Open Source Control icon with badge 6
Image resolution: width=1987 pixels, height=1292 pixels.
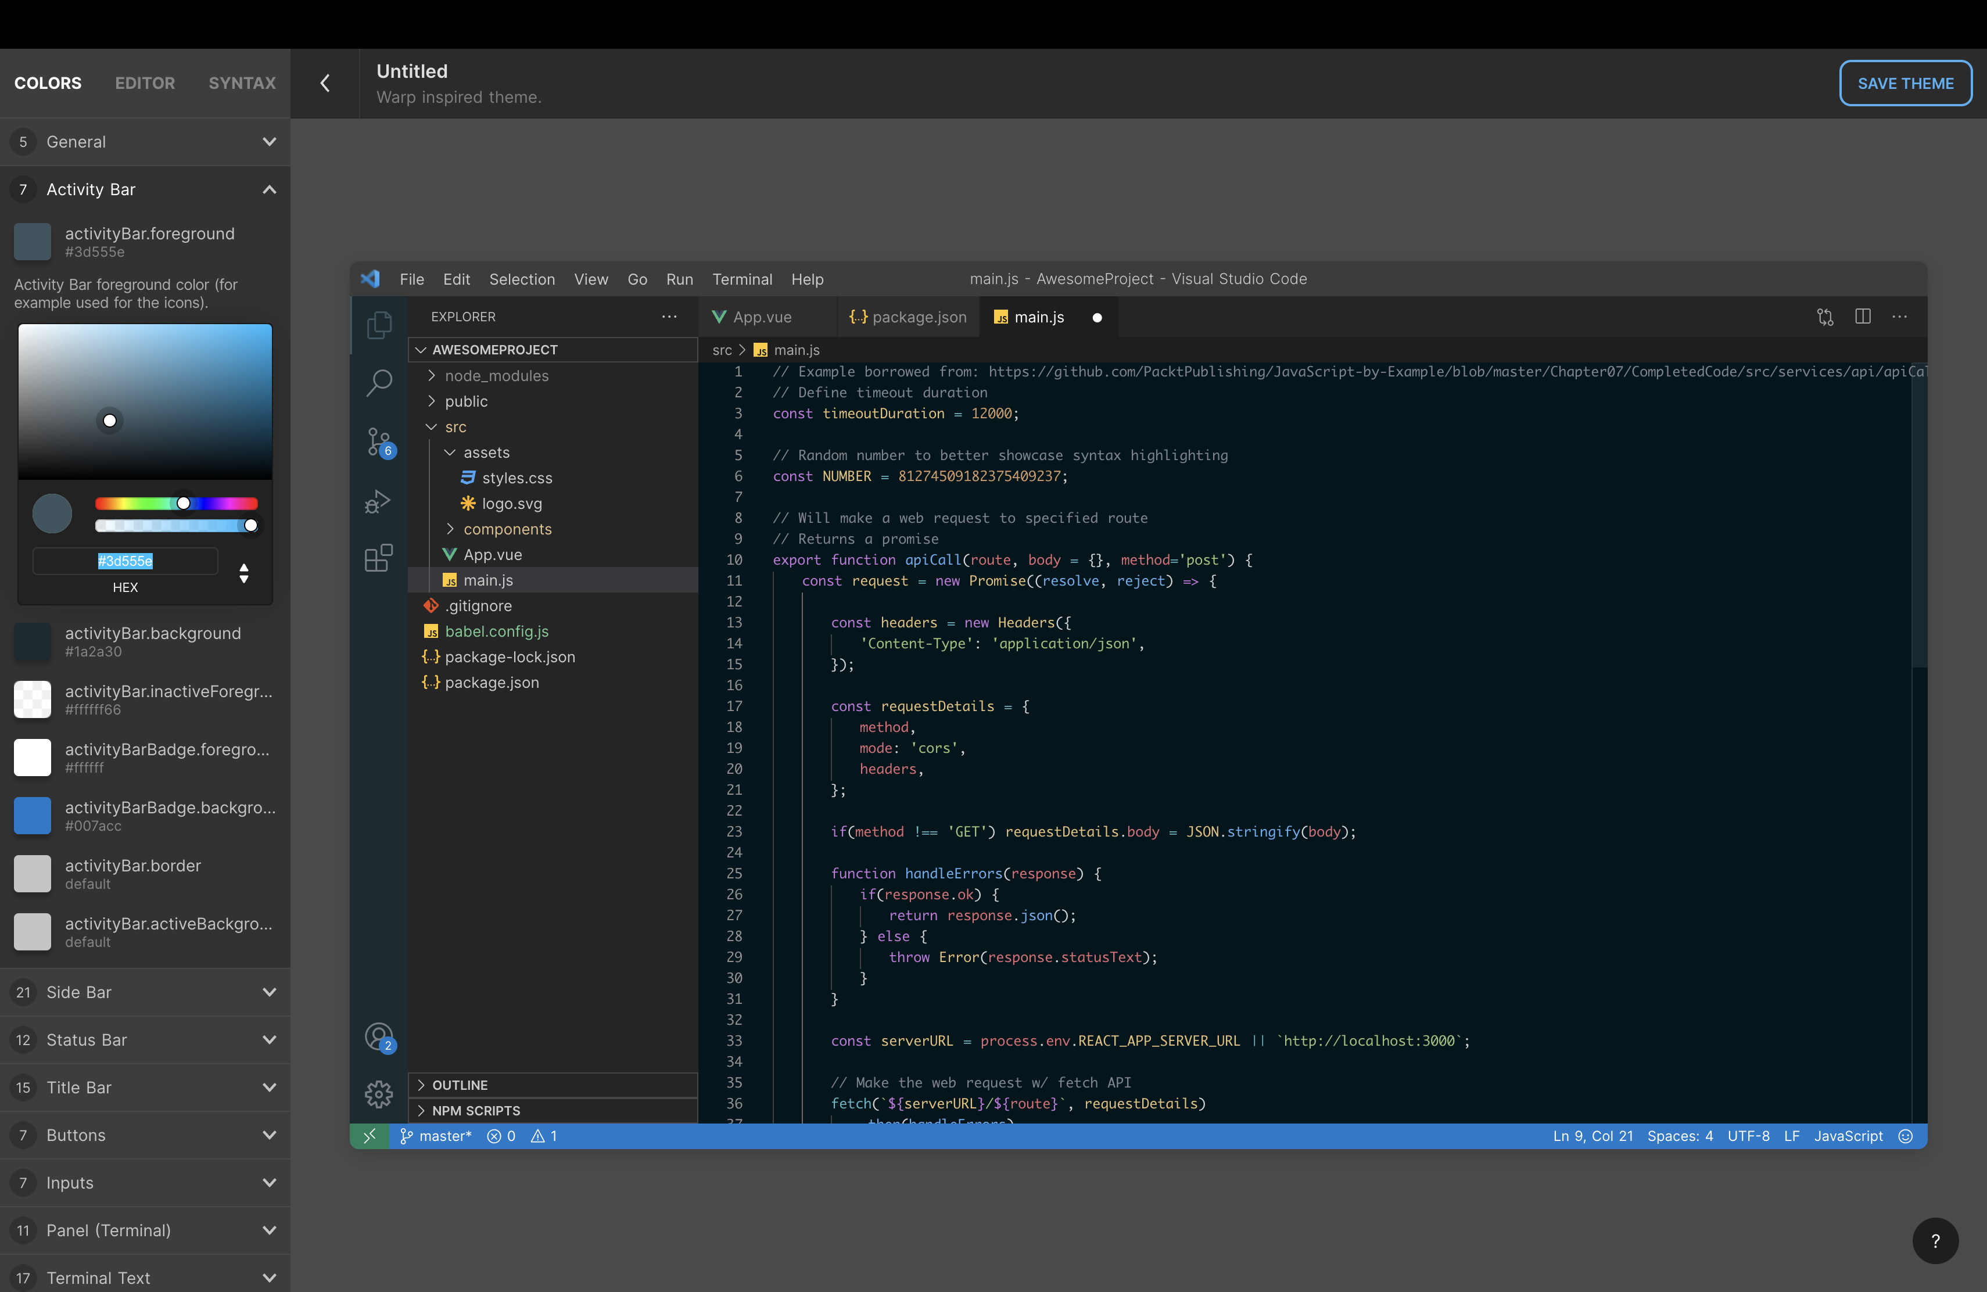tap(378, 442)
